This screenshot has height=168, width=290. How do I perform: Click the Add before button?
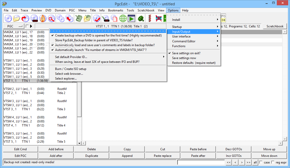pos(56,149)
